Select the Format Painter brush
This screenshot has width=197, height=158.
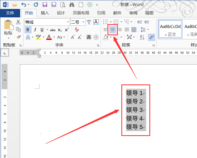[x=18, y=37]
